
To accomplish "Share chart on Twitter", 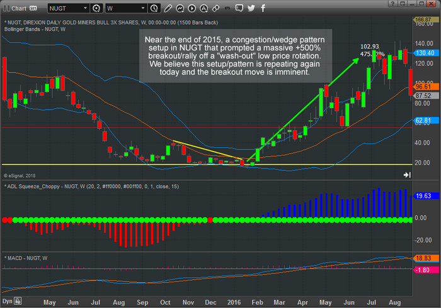I will [x=251, y=9].
